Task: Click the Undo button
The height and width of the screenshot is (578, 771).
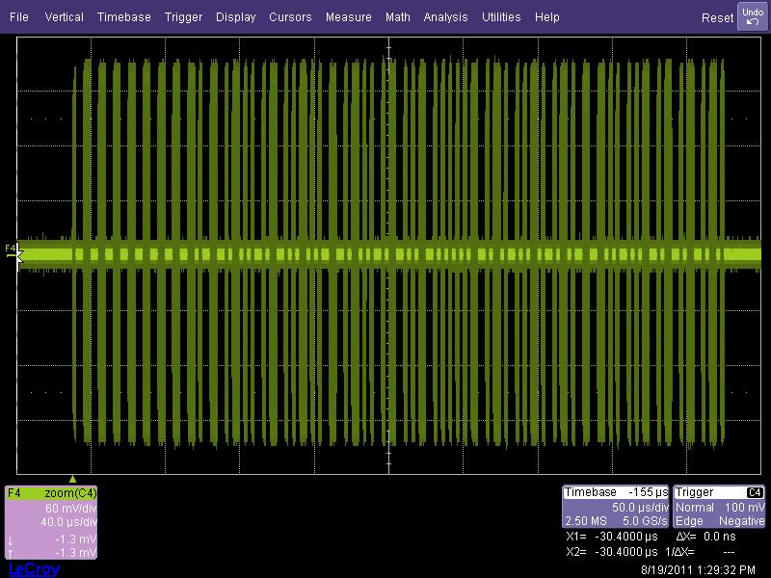Action: point(753,16)
